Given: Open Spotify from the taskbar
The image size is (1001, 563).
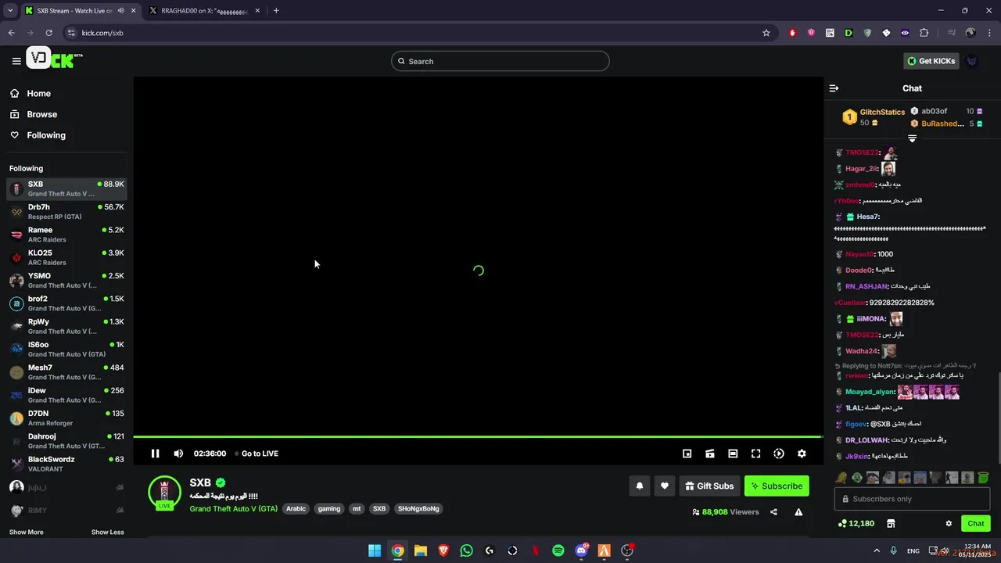Looking at the screenshot, I should [x=558, y=550].
